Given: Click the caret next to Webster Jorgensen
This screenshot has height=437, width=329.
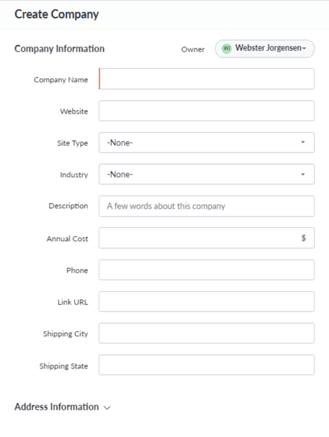Looking at the screenshot, I should [304, 48].
